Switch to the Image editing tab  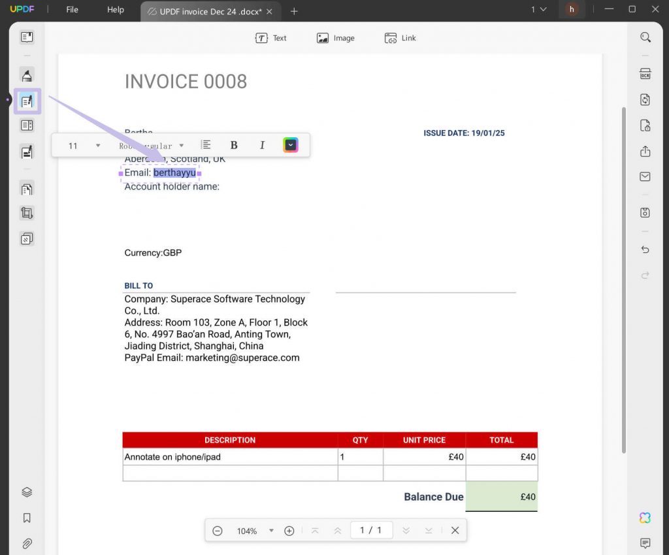(335, 38)
